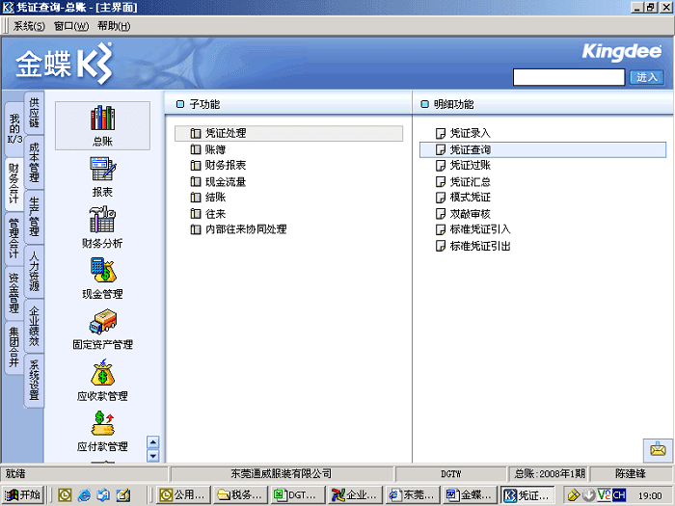Open the 报表 reports module icon

click(102, 176)
